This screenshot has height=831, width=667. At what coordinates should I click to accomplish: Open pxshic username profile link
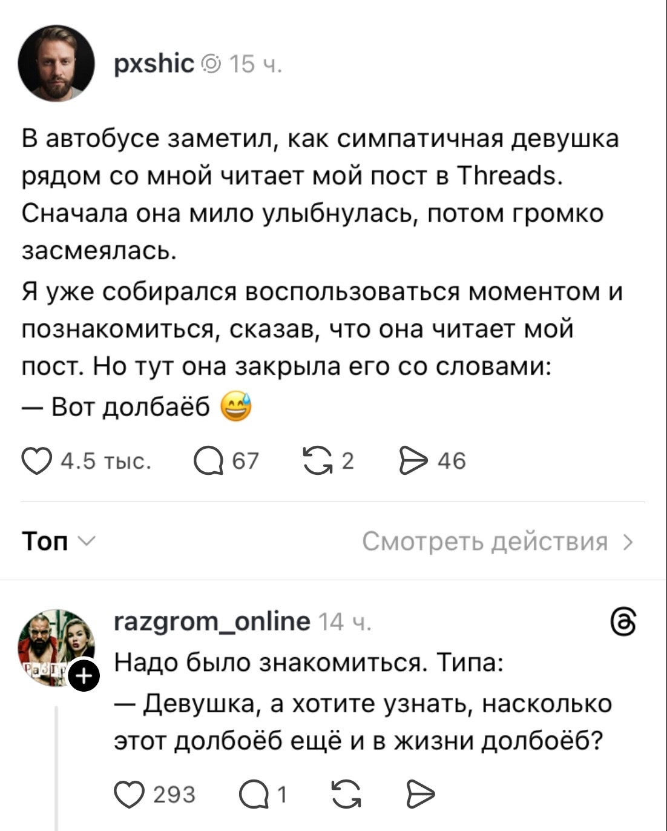coord(154,62)
